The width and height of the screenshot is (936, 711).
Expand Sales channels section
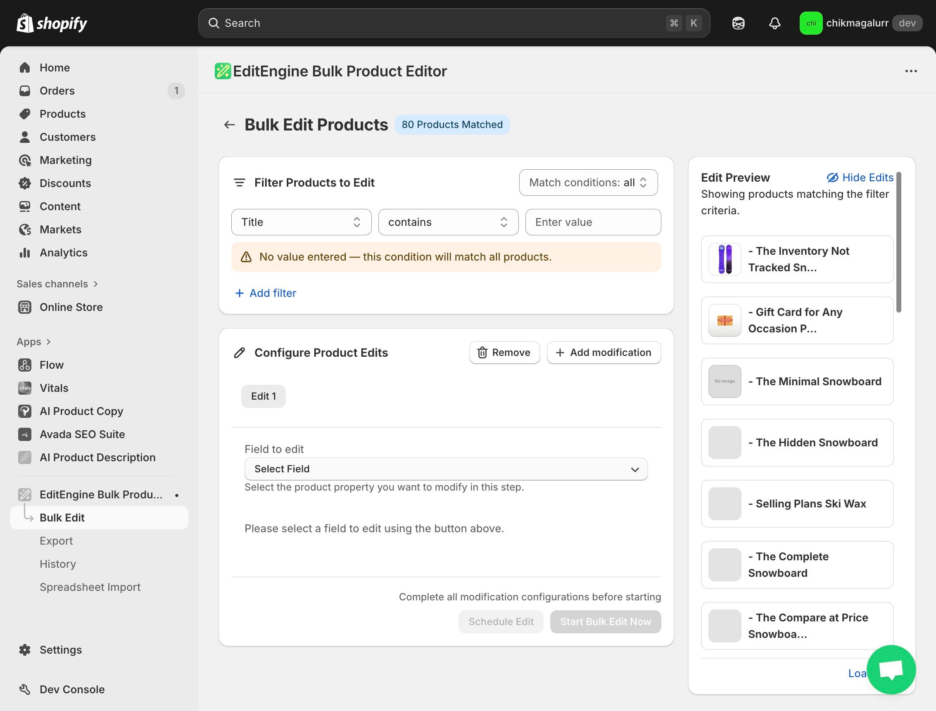click(57, 284)
